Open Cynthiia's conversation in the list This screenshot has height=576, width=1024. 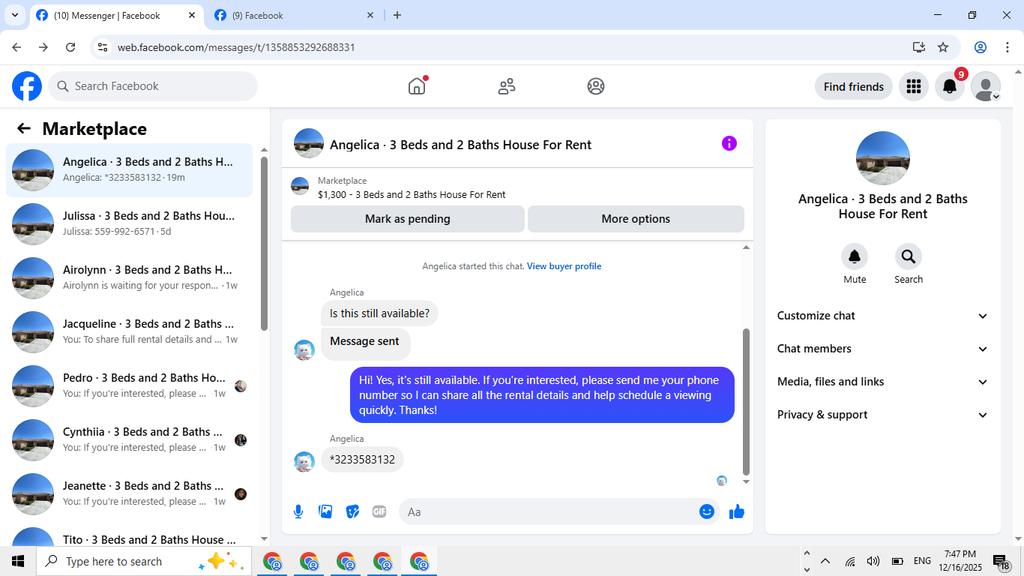(130, 439)
